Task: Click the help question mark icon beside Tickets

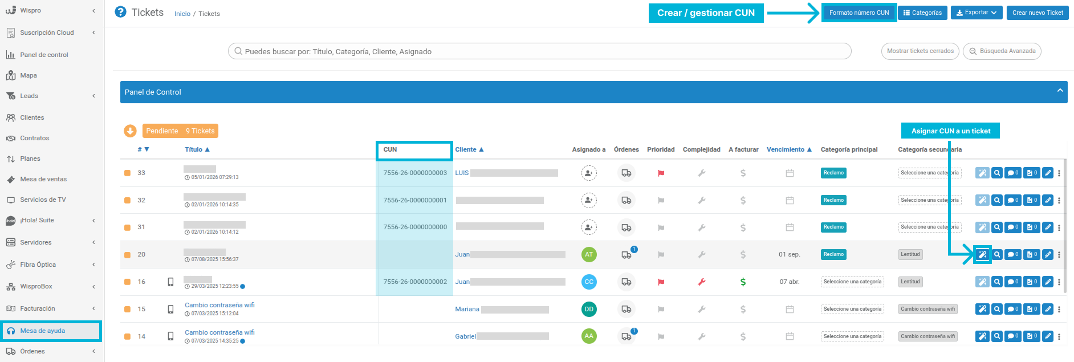Action: pos(120,12)
